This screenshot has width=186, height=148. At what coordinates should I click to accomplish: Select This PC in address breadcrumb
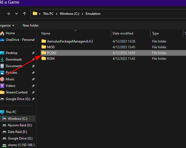click(x=48, y=14)
